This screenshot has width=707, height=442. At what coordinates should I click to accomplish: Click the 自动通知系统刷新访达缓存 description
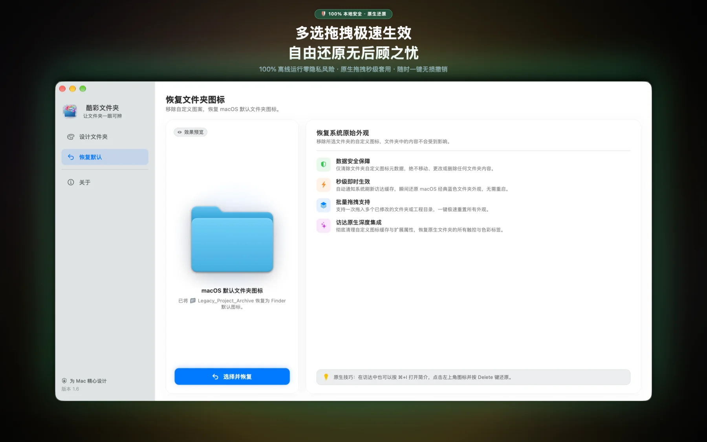(423, 189)
